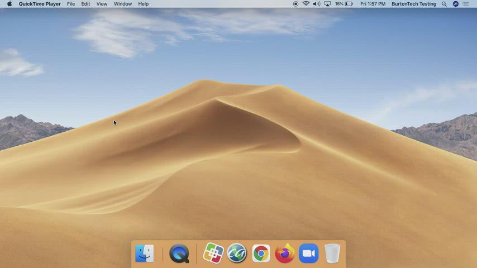Launch Zoom from the Dock

(x=308, y=253)
